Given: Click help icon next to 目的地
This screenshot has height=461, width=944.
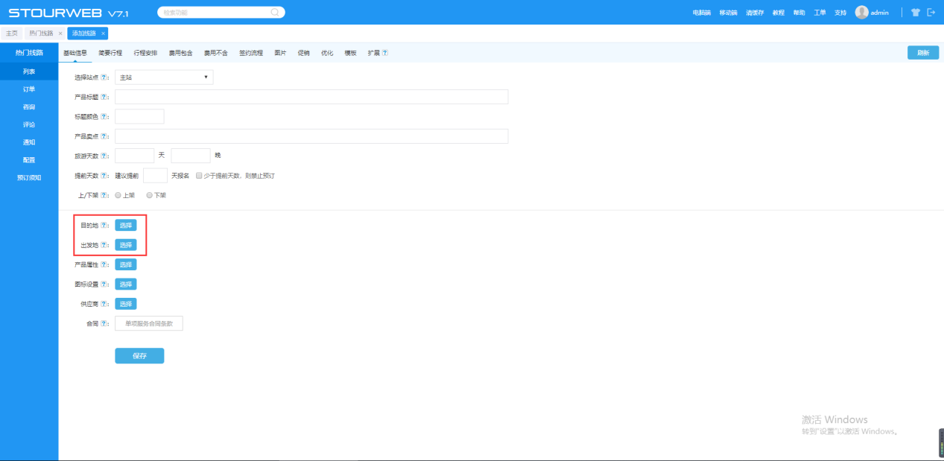Looking at the screenshot, I should click(x=104, y=226).
